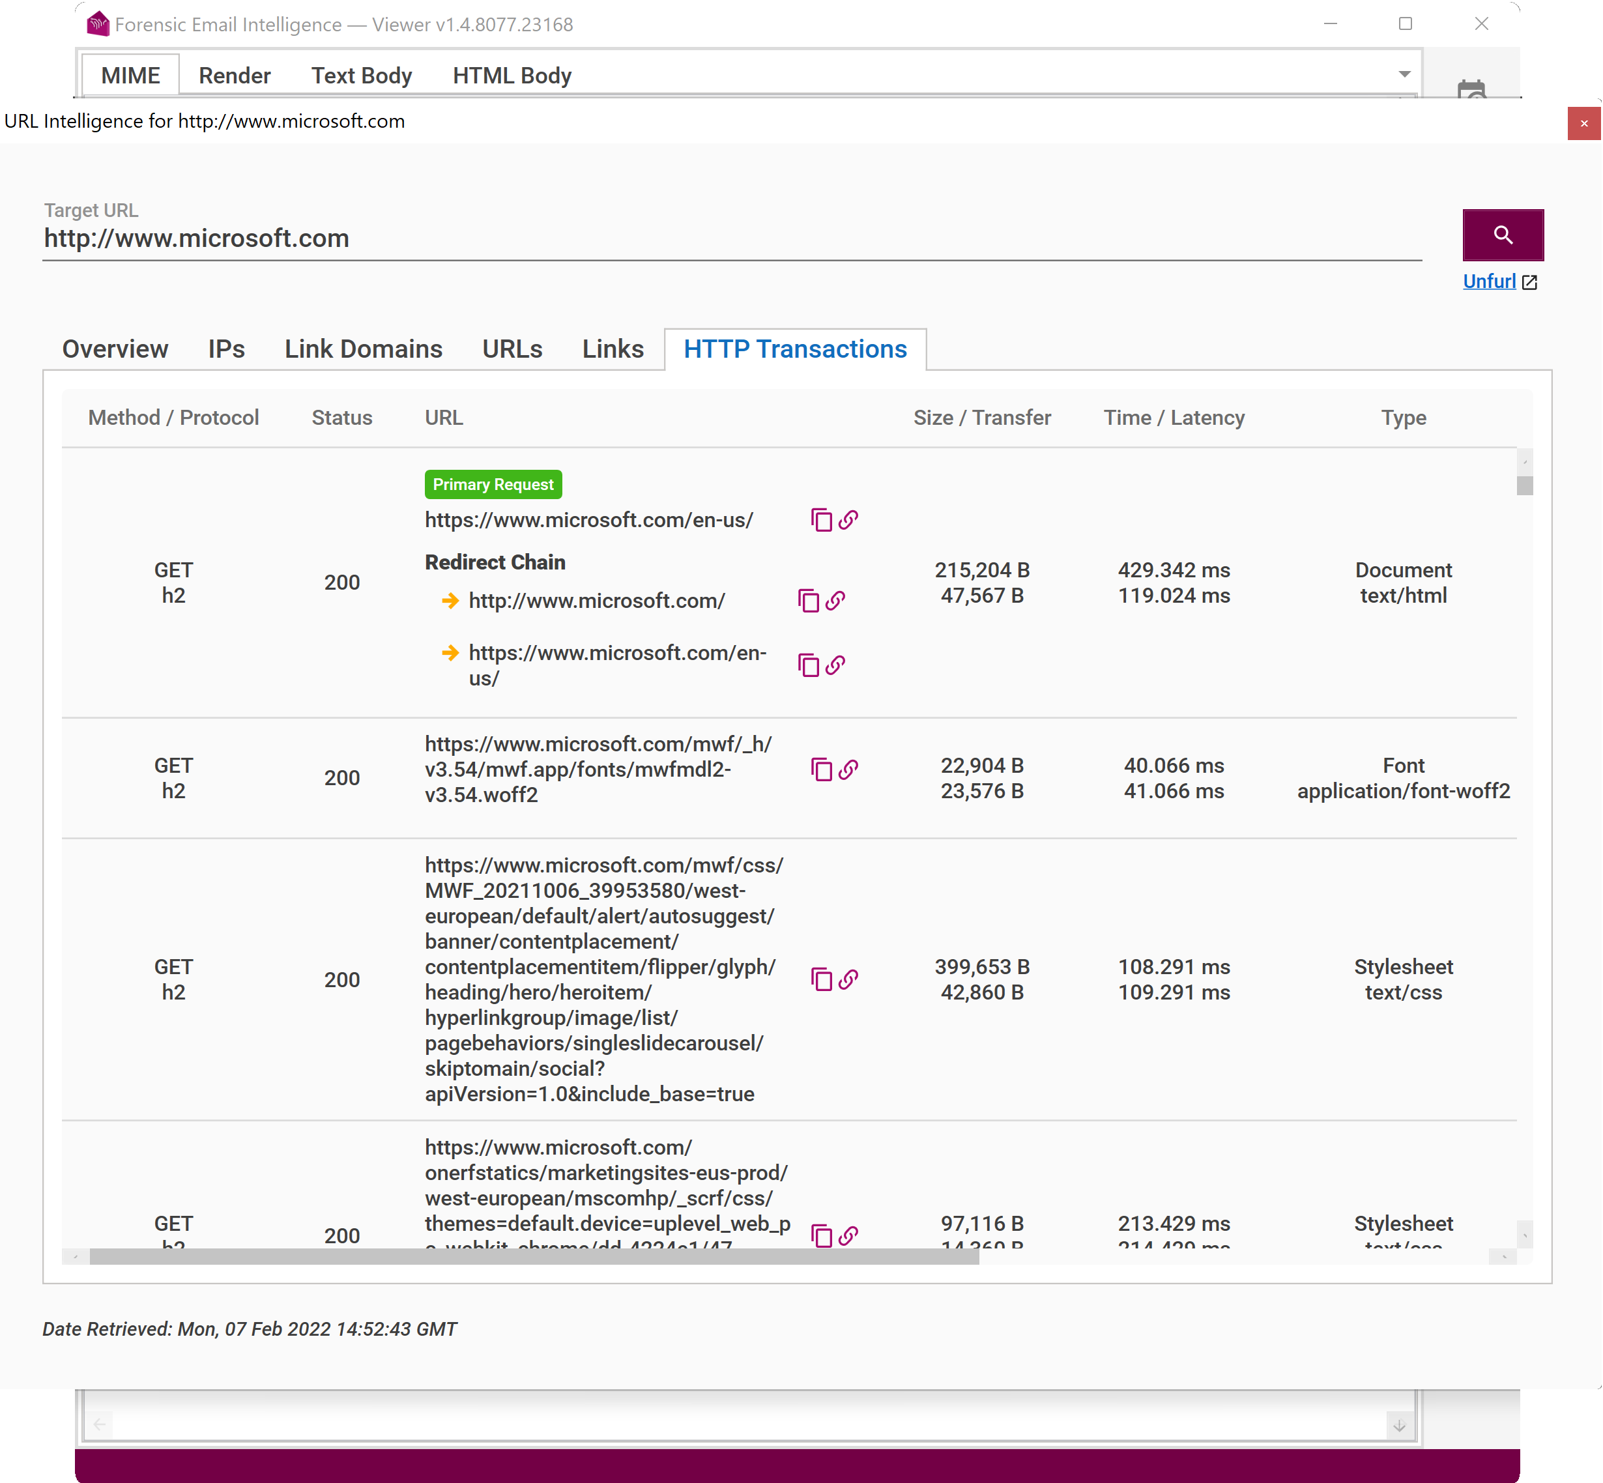Switch to the Overview tab
Screen dimensions: 1603x1483
[x=115, y=349]
